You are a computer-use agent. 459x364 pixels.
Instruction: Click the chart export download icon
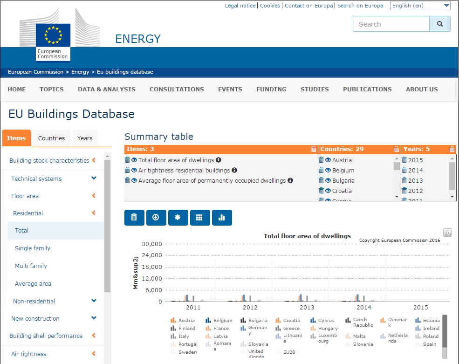(x=447, y=233)
